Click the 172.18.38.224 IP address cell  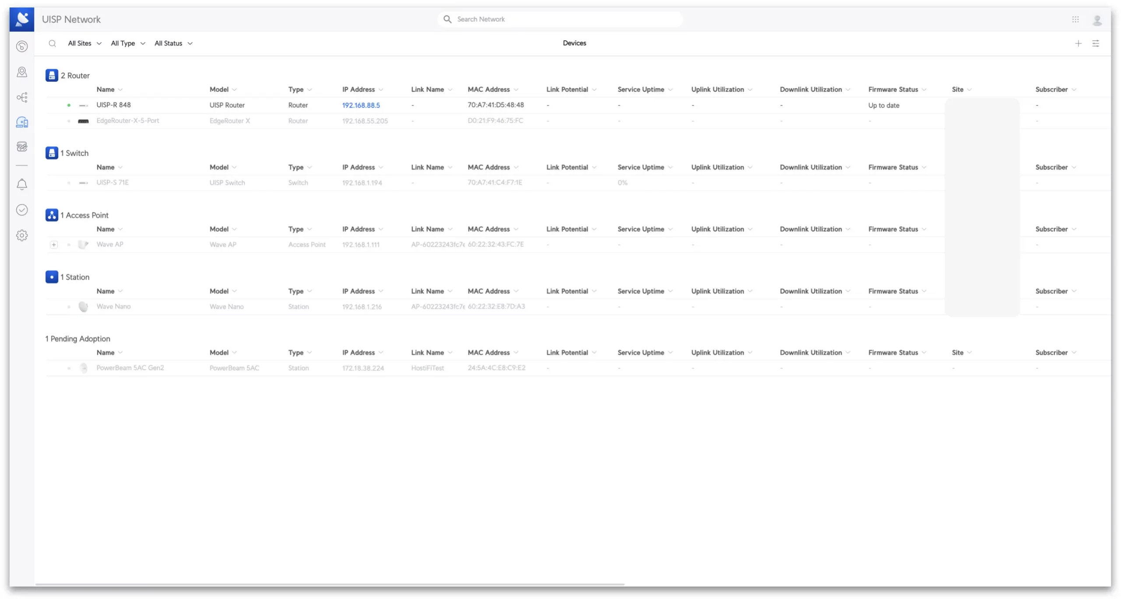pos(363,368)
